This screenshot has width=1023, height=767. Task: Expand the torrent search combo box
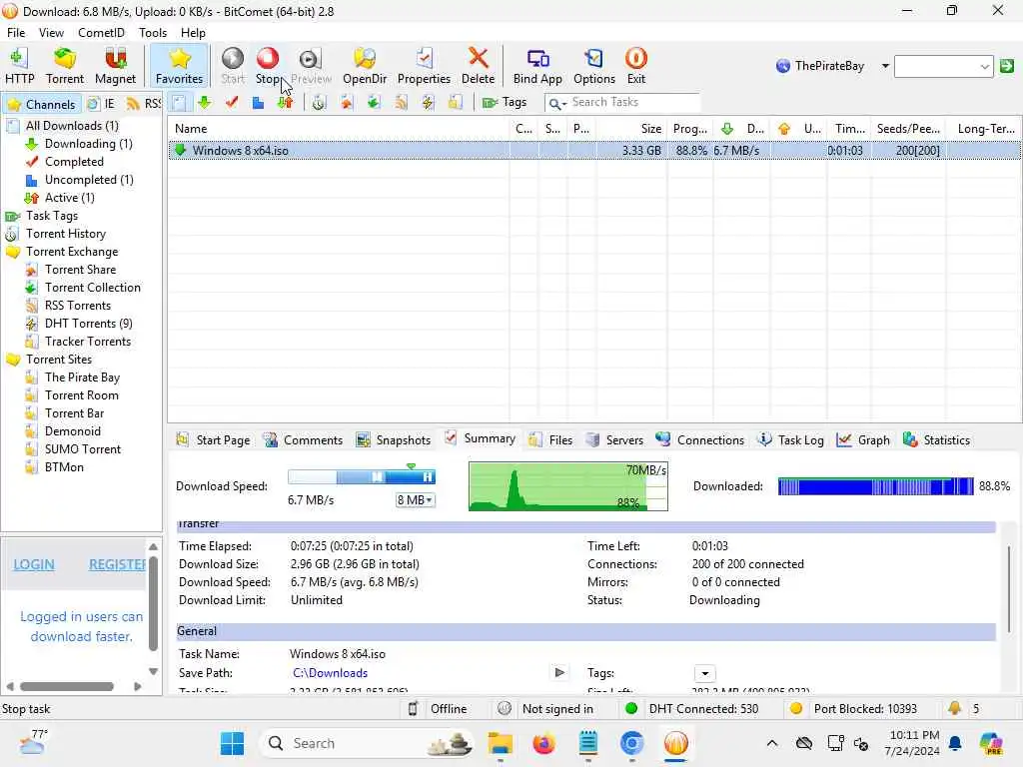point(984,67)
